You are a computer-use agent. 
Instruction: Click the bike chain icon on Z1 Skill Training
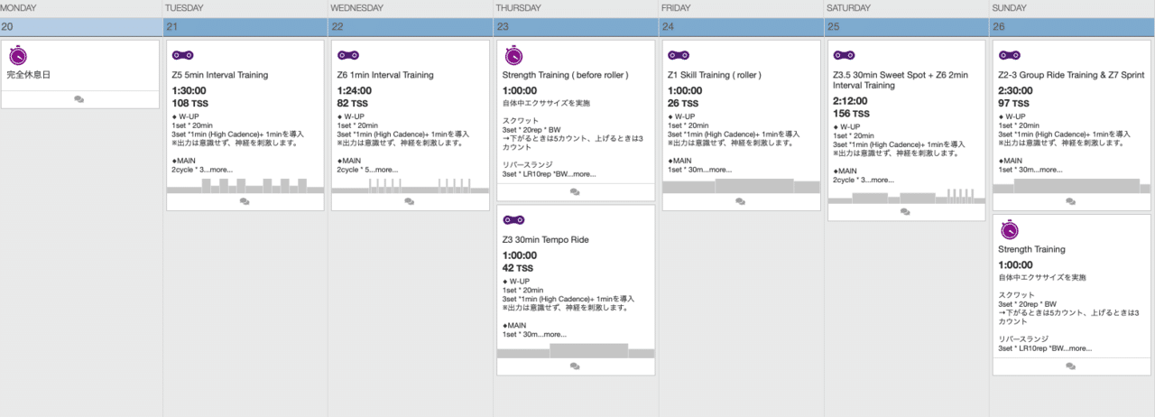click(679, 55)
